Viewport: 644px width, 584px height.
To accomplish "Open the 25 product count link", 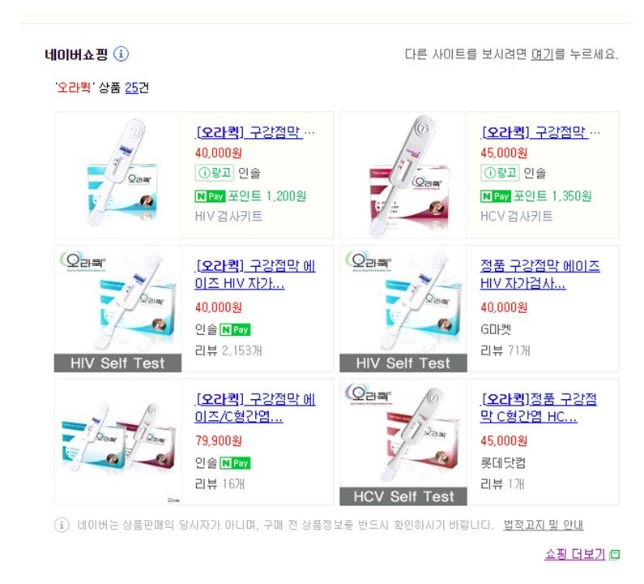I will (131, 88).
